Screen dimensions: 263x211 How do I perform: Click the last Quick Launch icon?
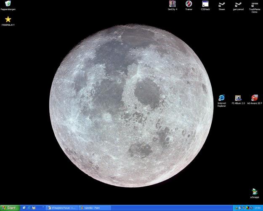point(34,208)
